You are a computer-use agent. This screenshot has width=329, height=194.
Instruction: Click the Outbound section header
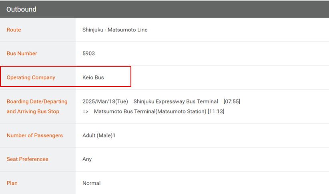tap(164, 9)
